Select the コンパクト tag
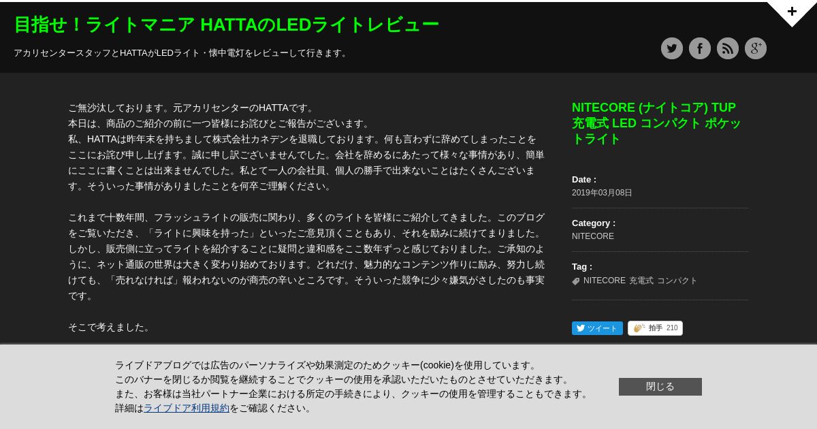The image size is (817, 429). coord(677,281)
